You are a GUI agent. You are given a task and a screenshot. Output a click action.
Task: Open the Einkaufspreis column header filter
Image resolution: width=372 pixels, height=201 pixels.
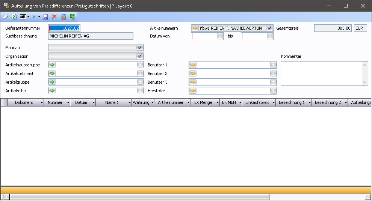[273, 102]
